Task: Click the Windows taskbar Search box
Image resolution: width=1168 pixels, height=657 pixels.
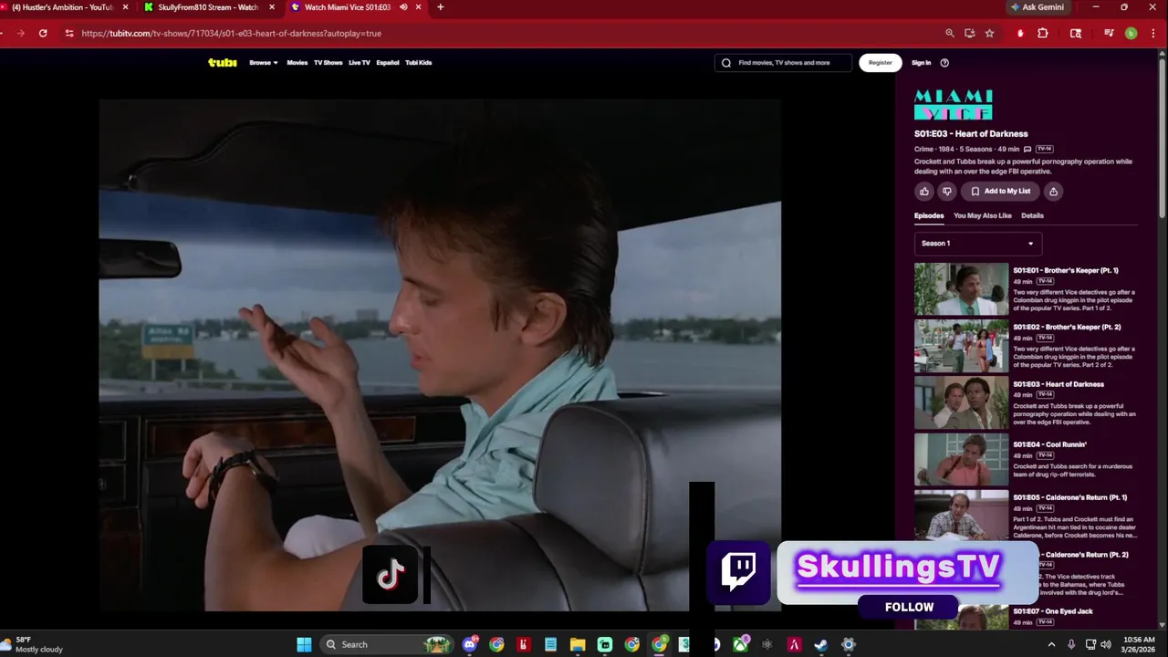Action: (387, 644)
